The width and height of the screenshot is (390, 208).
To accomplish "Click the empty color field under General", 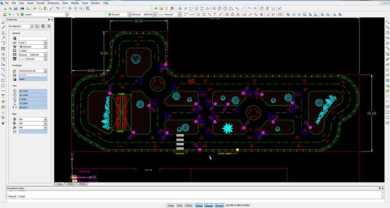I will [33, 38].
